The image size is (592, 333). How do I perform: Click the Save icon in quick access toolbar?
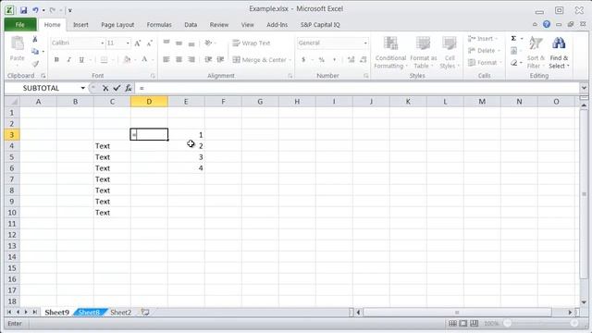pyautogui.click(x=23, y=10)
